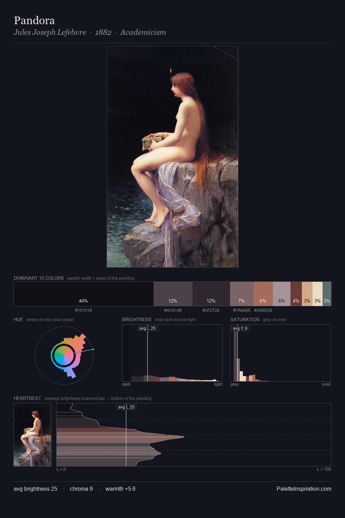
Task: Select the 6% grey-mauve swatch
Action: [x=282, y=294]
